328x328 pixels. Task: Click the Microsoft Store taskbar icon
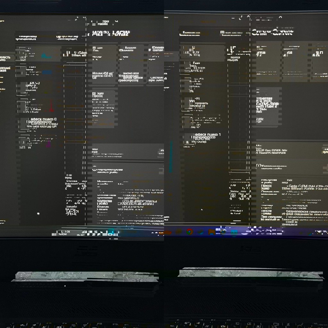(234, 232)
